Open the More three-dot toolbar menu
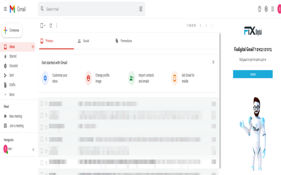This screenshot has height=175, width=281. click(x=57, y=26)
